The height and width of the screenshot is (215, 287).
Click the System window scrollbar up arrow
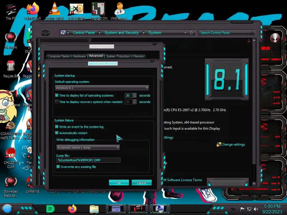[x=254, y=40]
